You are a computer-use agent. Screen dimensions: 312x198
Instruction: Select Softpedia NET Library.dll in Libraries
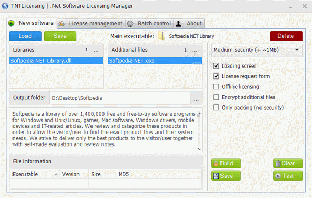point(56,61)
